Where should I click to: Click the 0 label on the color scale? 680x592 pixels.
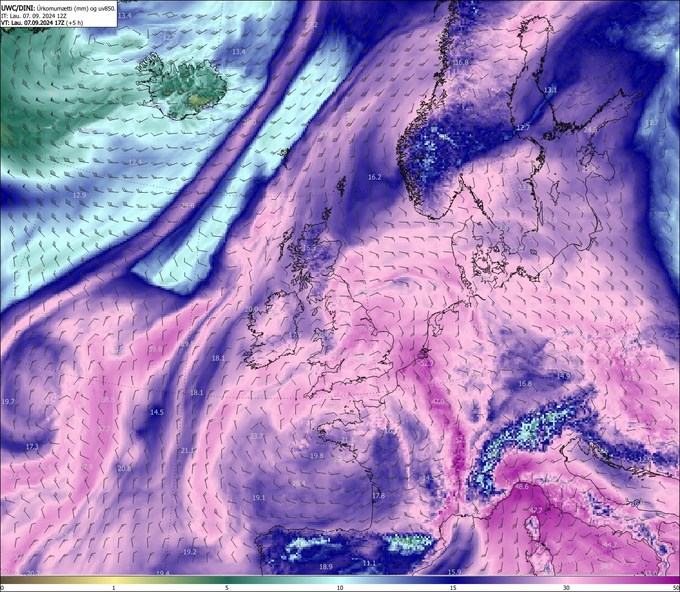pos(2,588)
